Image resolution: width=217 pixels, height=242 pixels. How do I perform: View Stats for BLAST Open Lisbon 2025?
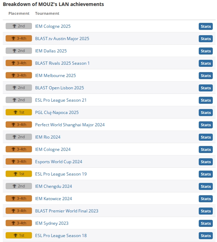click(206, 88)
